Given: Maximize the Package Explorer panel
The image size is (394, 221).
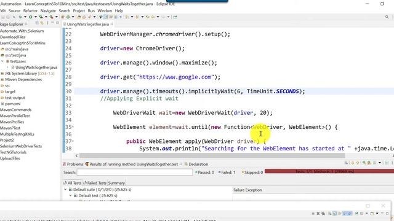Looking at the screenshot, I should tap(57, 23).
